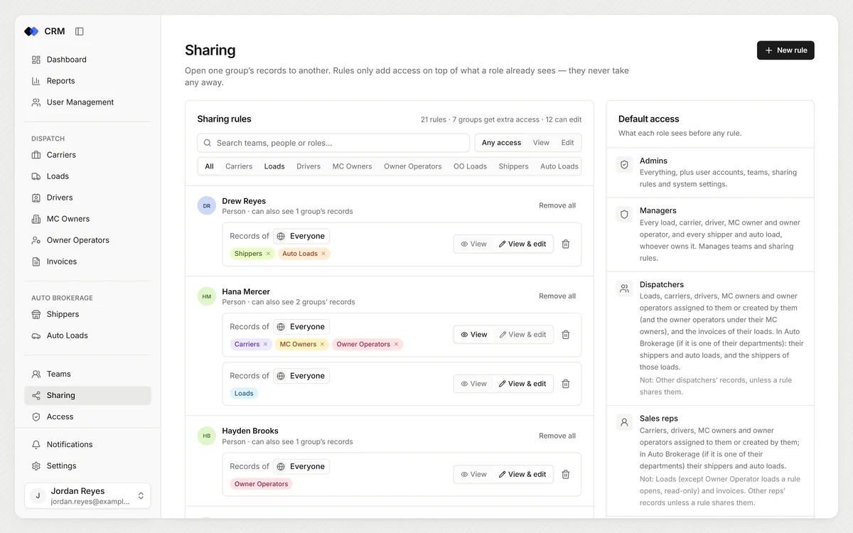Click the Invoices document icon
This screenshot has width=853, height=533.
36,262
